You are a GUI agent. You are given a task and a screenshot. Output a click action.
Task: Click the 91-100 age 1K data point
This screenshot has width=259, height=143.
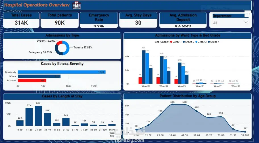(x=245, y=132)
